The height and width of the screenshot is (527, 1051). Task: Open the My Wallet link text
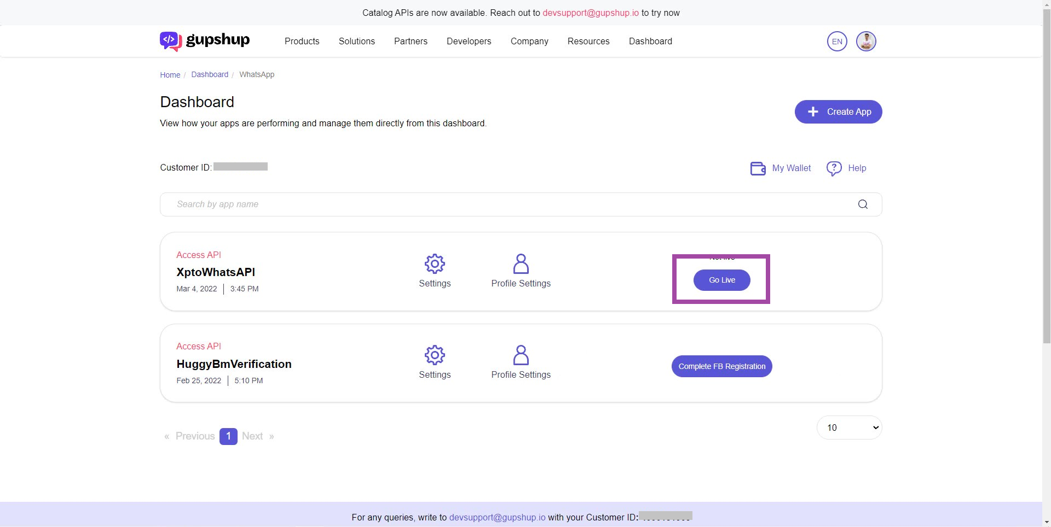coord(792,168)
